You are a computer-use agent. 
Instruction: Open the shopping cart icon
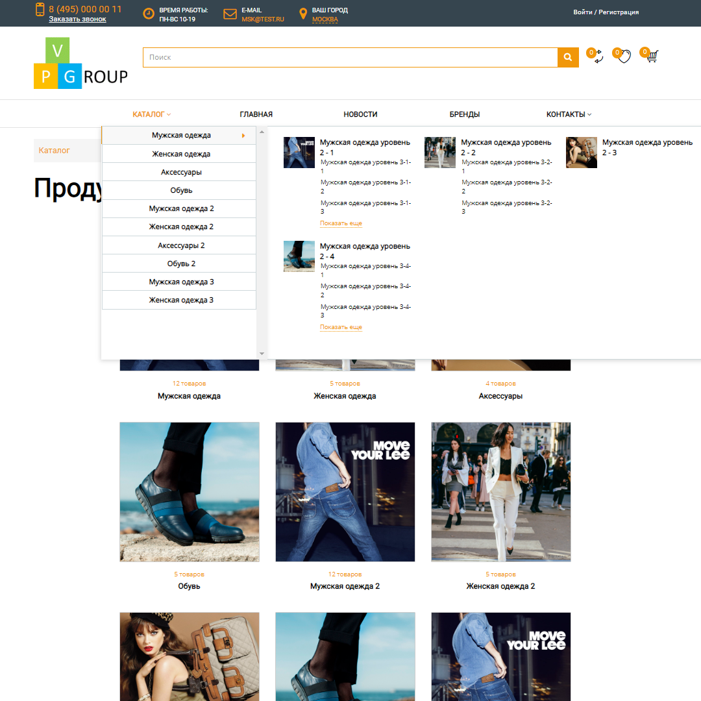(652, 56)
